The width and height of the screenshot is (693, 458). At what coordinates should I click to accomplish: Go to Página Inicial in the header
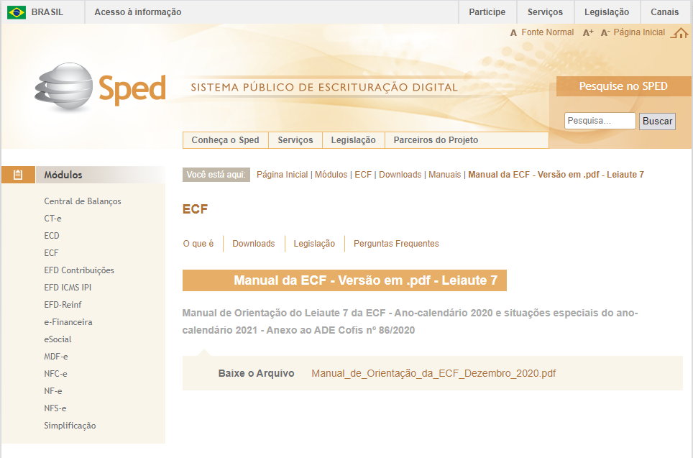[639, 32]
